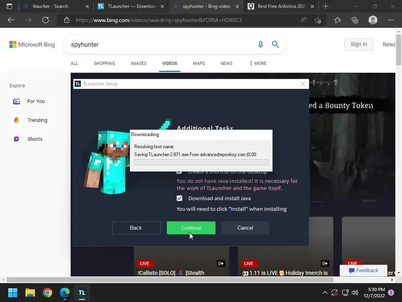Open the tab actions menu icon
The width and height of the screenshot is (402, 302).
pyautogui.click(x=9, y=6)
